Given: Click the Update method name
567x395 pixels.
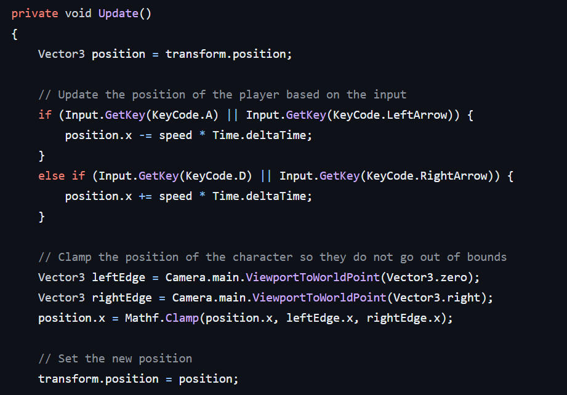Looking at the screenshot, I should [x=118, y=13].
